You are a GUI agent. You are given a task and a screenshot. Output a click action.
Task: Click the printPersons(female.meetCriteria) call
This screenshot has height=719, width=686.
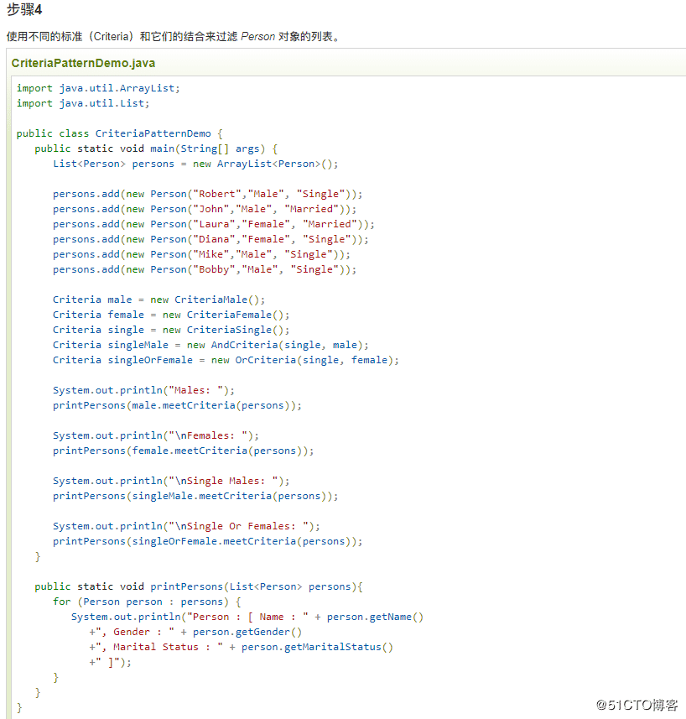183,451
